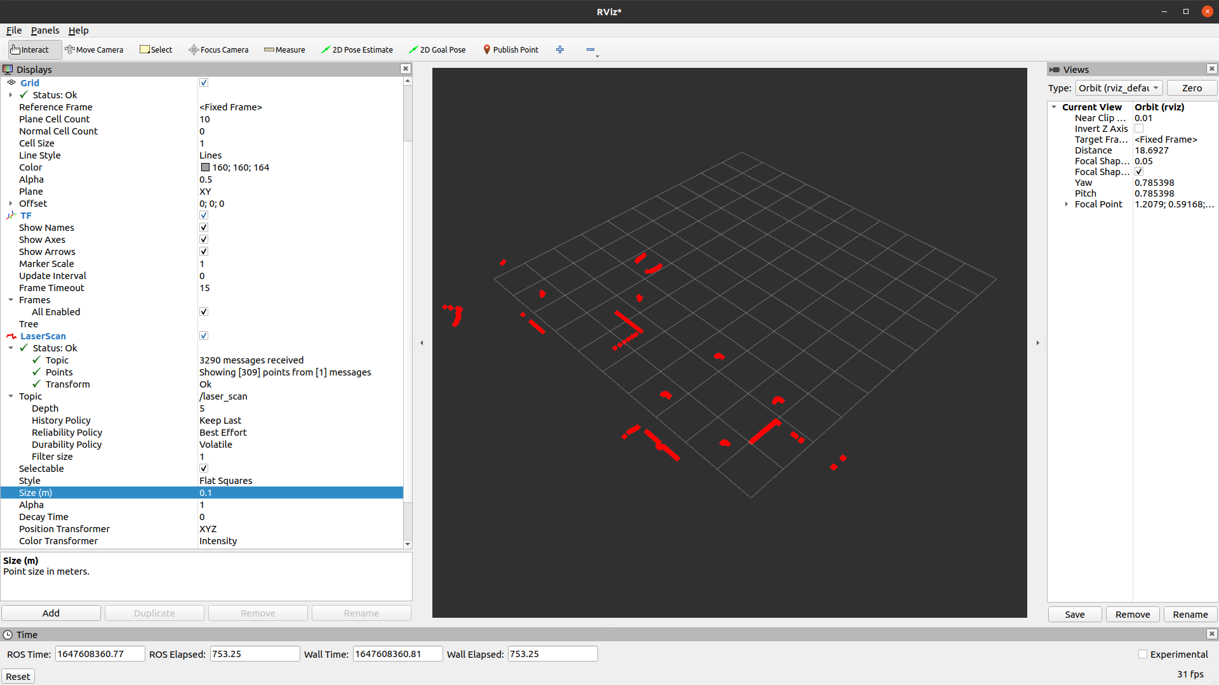Click the blue plus add-tool icon
This screenshot has width=1219, height=685.
point(560,49)
